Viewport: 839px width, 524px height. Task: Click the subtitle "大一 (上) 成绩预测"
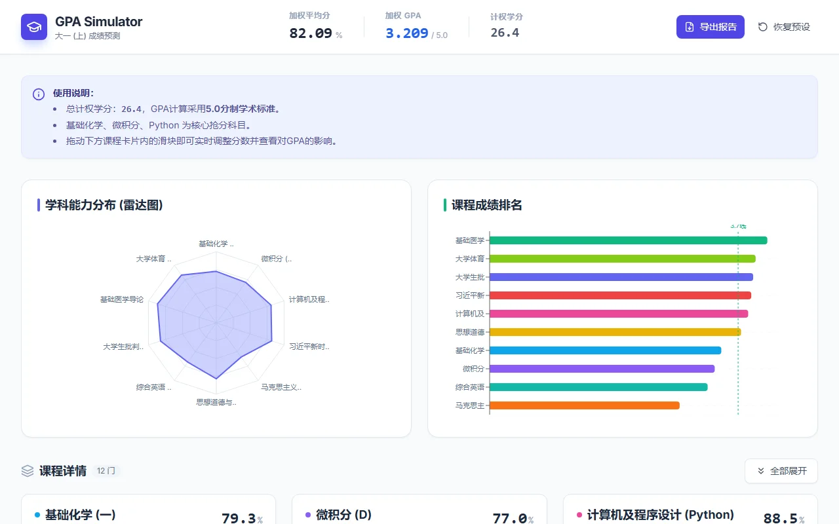tap(88, 36)
